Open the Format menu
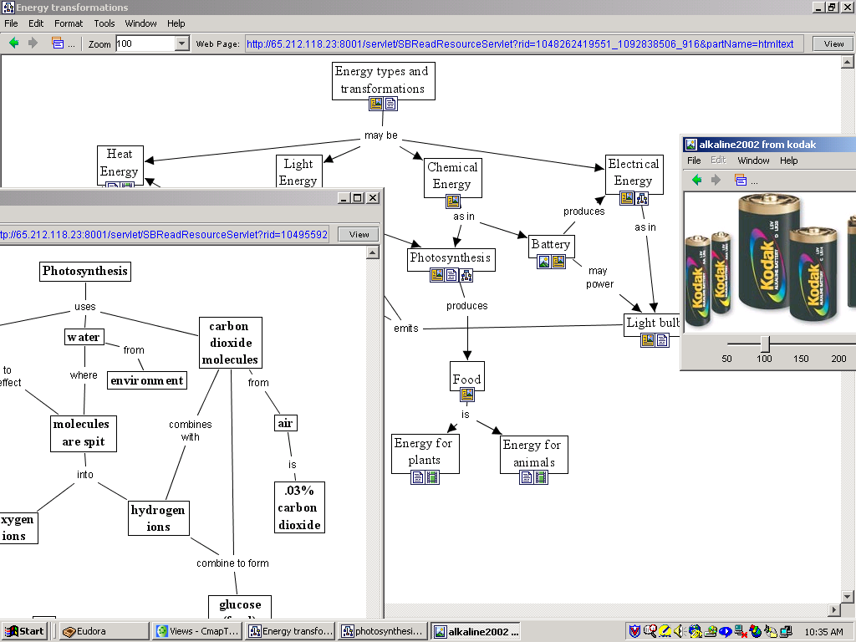 click(69, 23)
